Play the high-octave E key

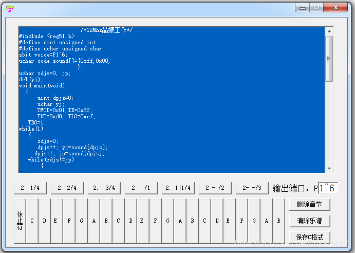tap(229, 221)
